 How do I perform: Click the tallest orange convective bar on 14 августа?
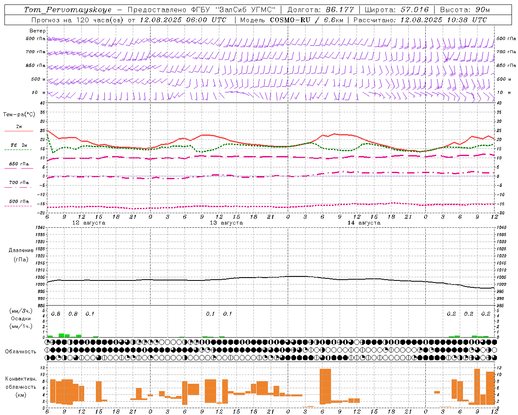[x=325, y=386]
